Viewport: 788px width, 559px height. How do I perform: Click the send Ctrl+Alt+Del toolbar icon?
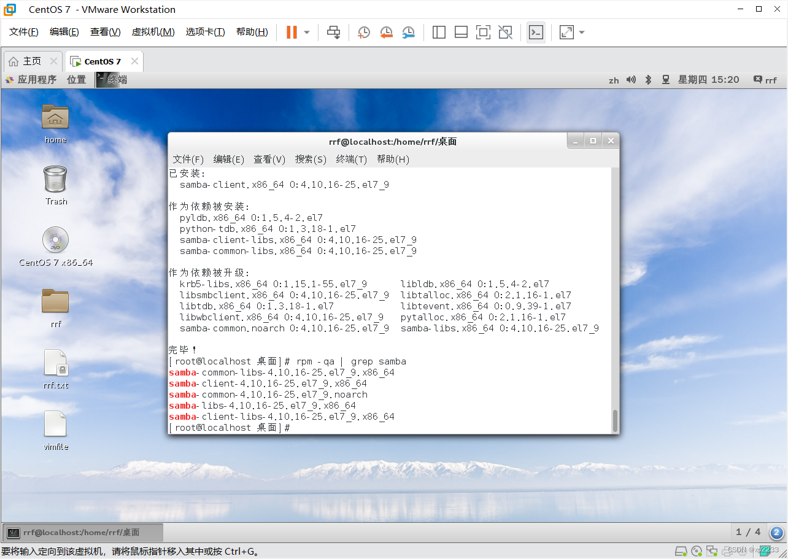coord(333,32)
